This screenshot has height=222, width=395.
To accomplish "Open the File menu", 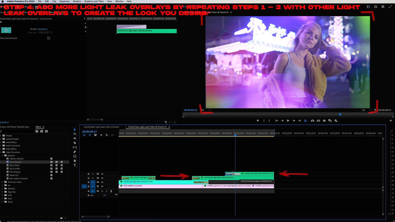I will (x=39, y=1).
